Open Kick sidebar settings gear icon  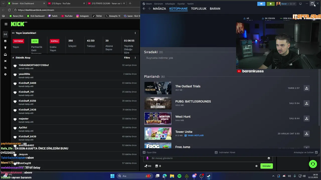[5, 74]
